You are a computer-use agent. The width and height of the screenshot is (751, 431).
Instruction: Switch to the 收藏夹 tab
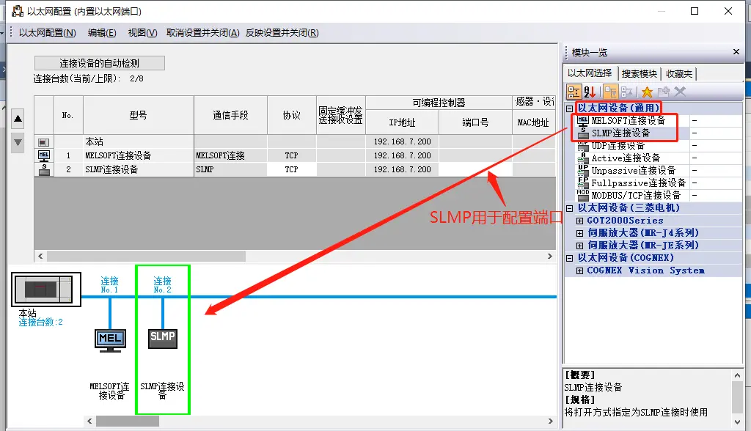pos(679,74)
